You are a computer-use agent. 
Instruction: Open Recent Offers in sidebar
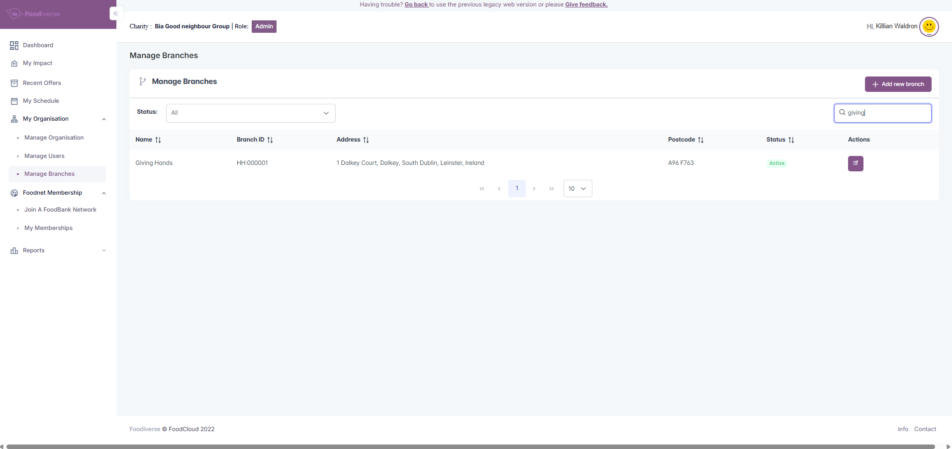[42, 83]
